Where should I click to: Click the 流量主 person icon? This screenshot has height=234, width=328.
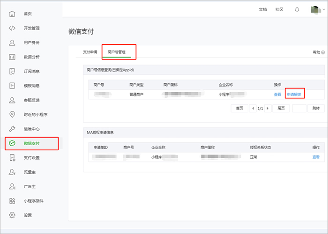12,172
